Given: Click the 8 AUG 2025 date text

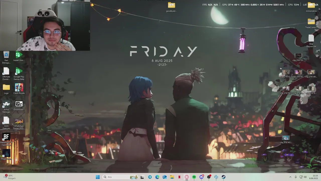Looking at the screenshot, I should coord(162,61).
